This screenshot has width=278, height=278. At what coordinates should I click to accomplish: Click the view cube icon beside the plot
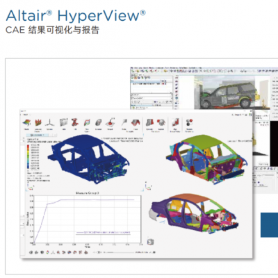150,242
